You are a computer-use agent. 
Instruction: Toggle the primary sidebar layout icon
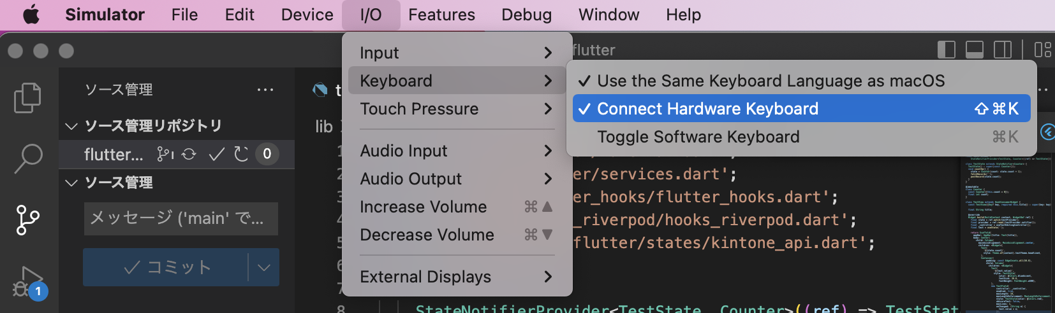pos(947,50)
